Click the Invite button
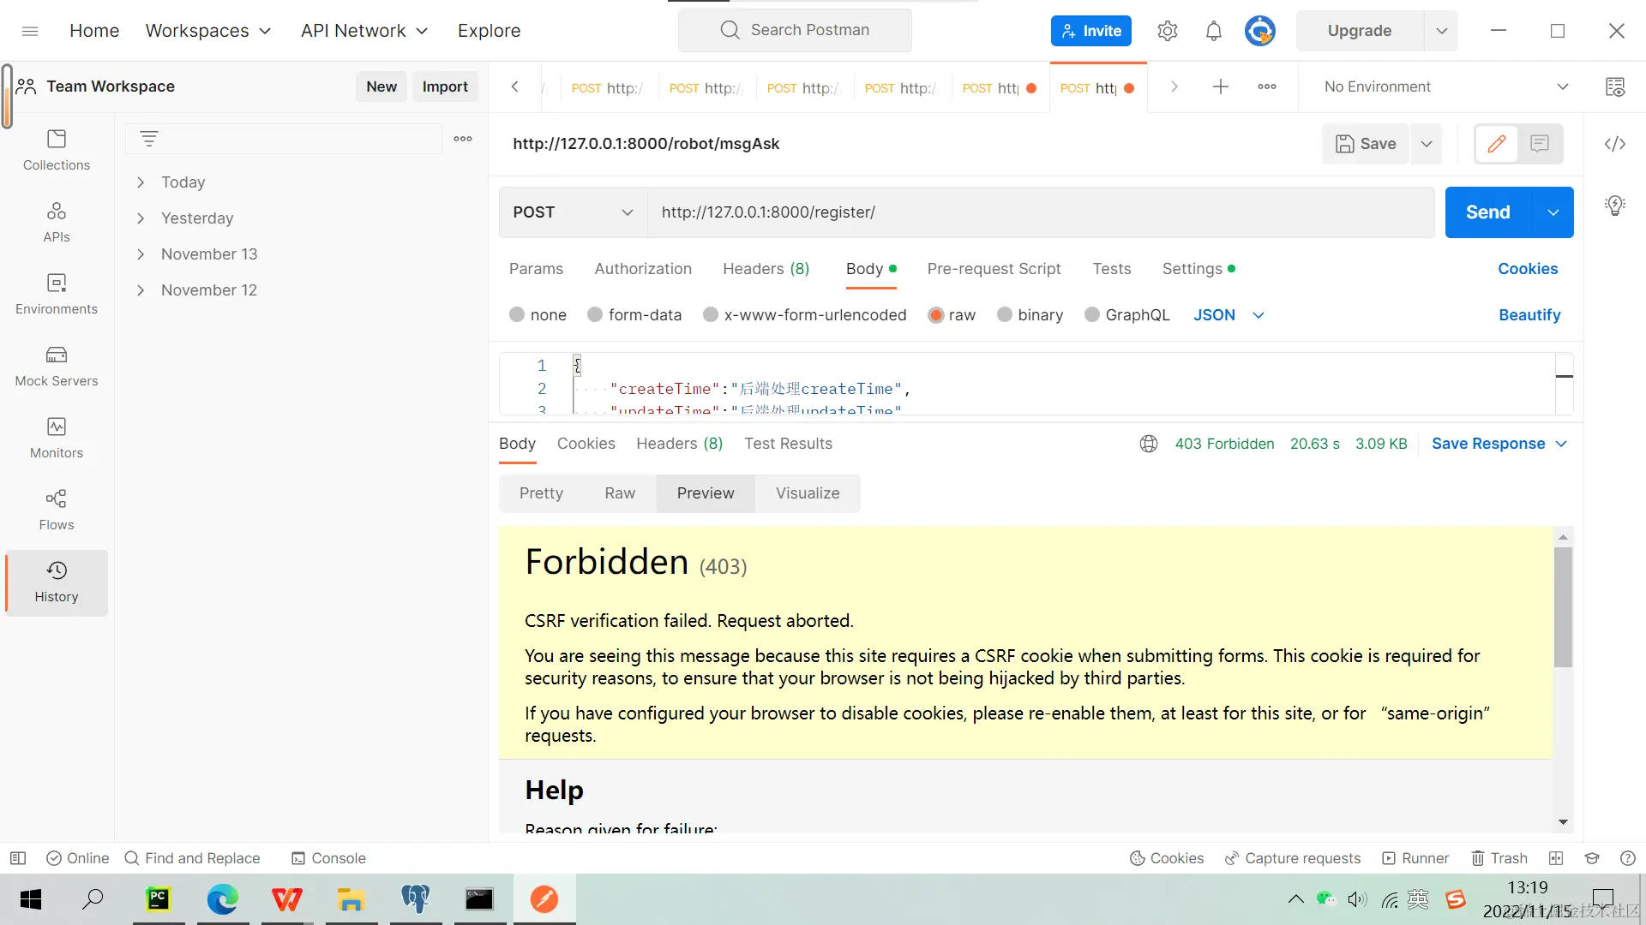The image size is (1646, 925). (1090, 31)
